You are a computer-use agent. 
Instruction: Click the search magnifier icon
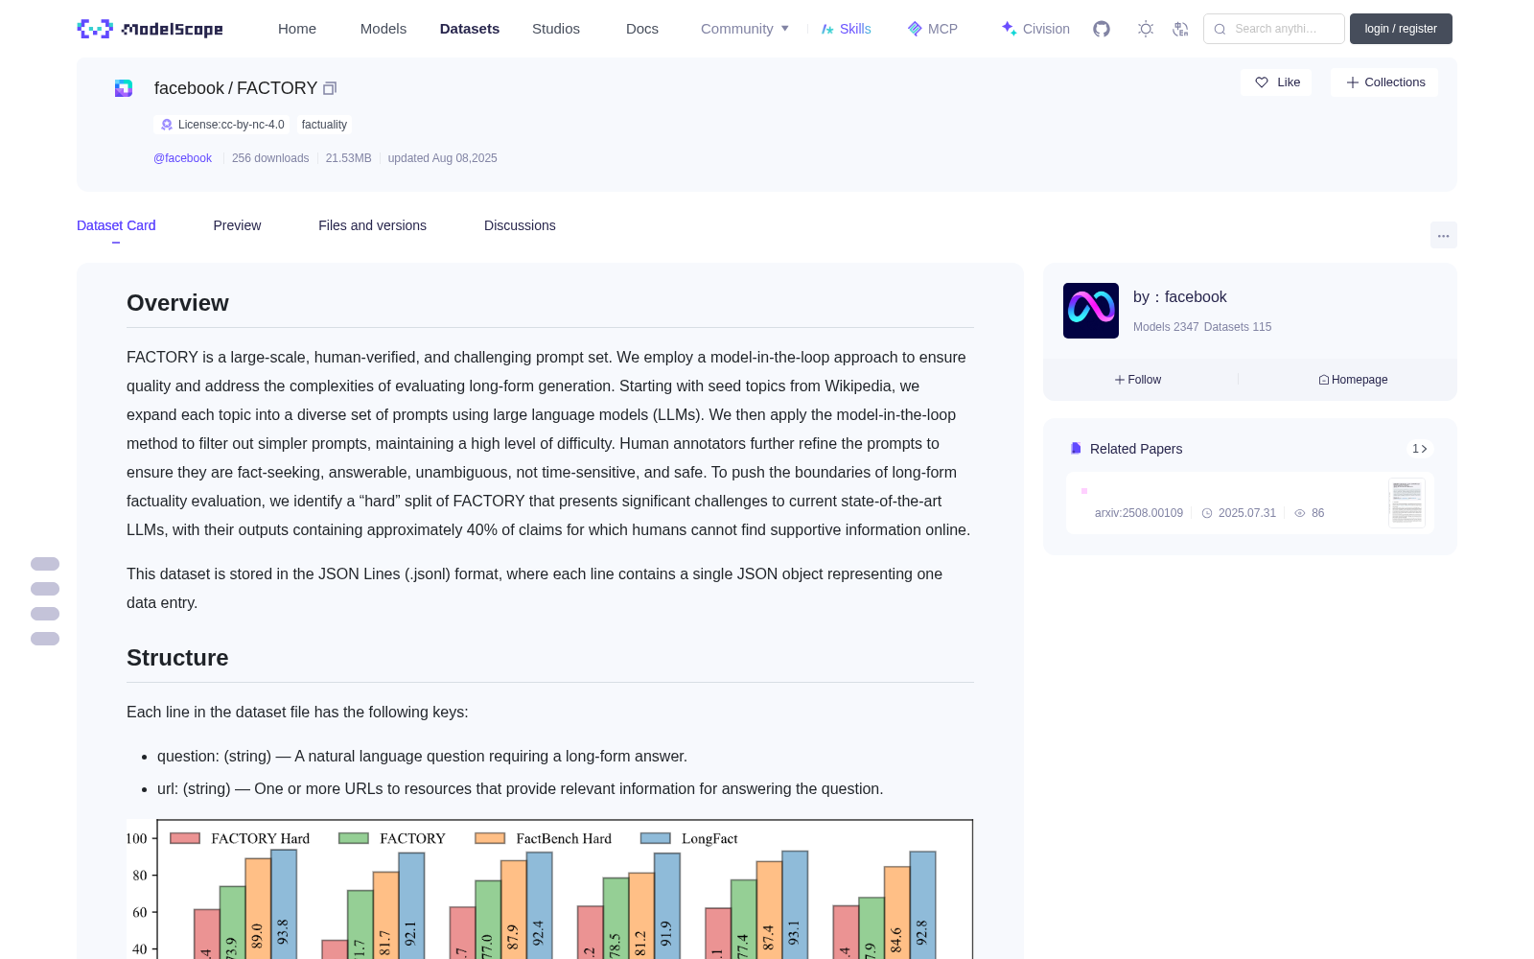click(1220, 29)
